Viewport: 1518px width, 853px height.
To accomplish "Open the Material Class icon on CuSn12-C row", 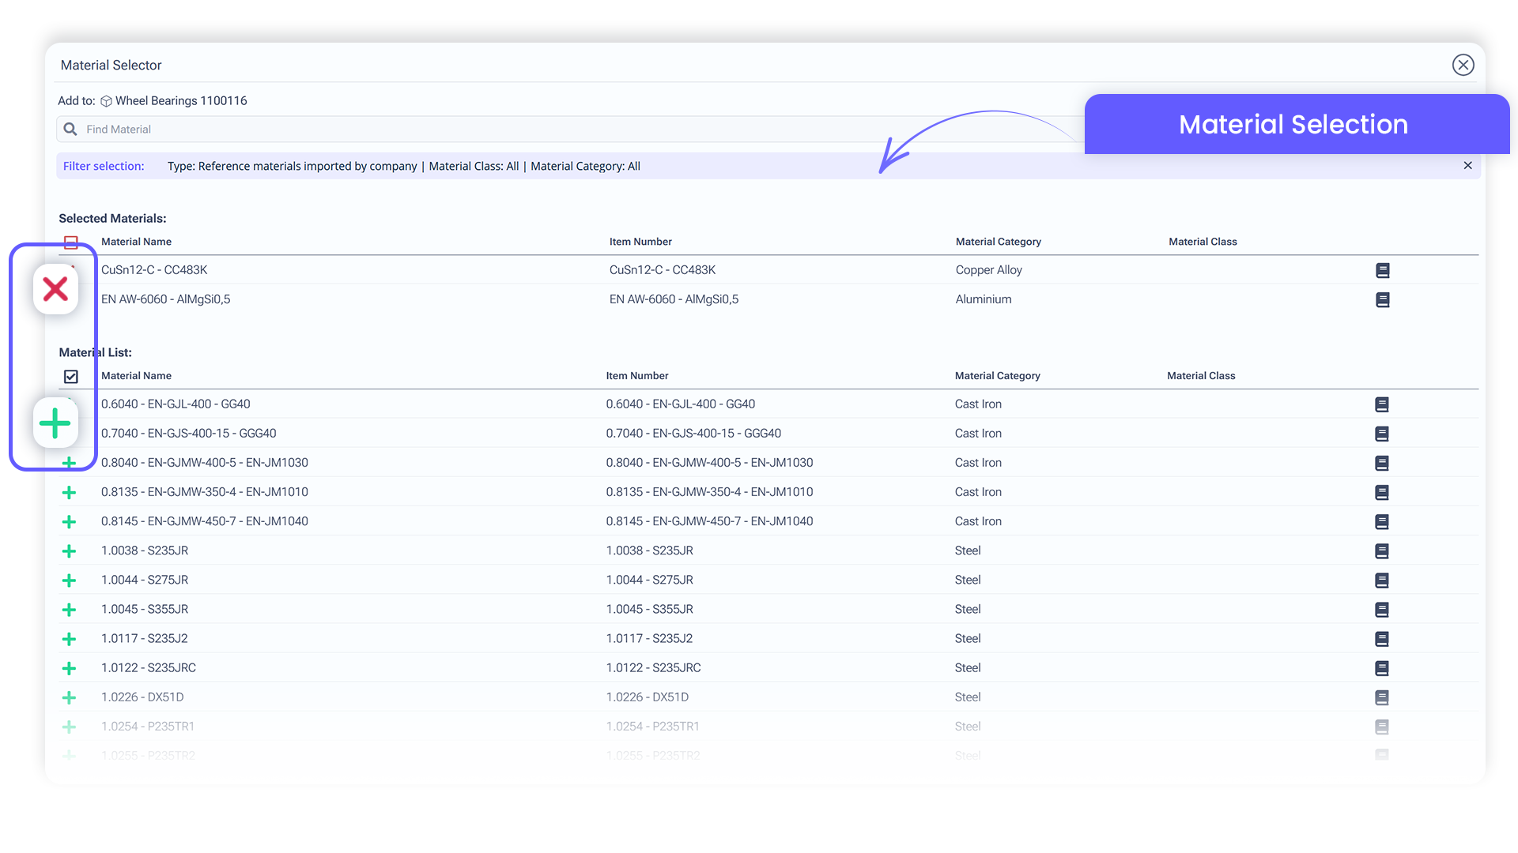I will tap(1382, 270).
